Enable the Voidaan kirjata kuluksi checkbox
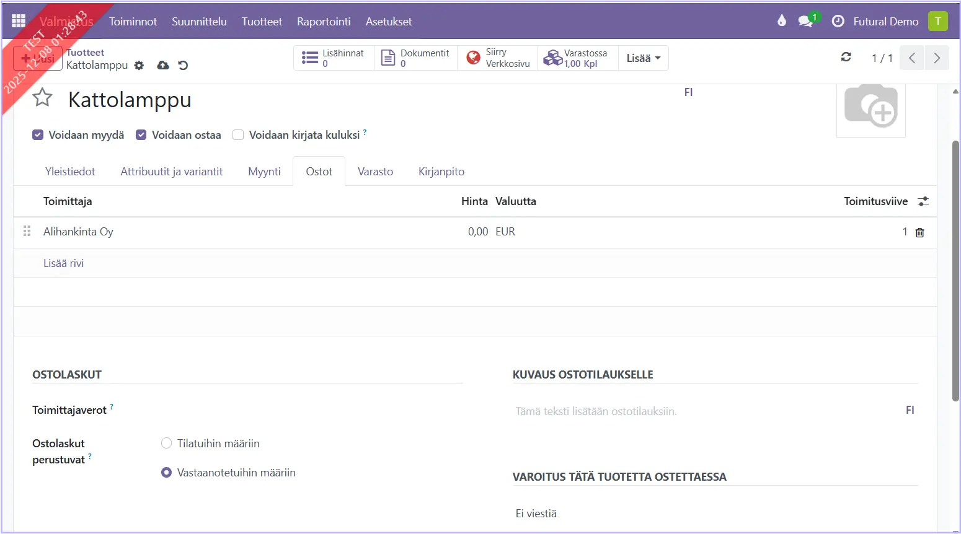 coord(238,135)
